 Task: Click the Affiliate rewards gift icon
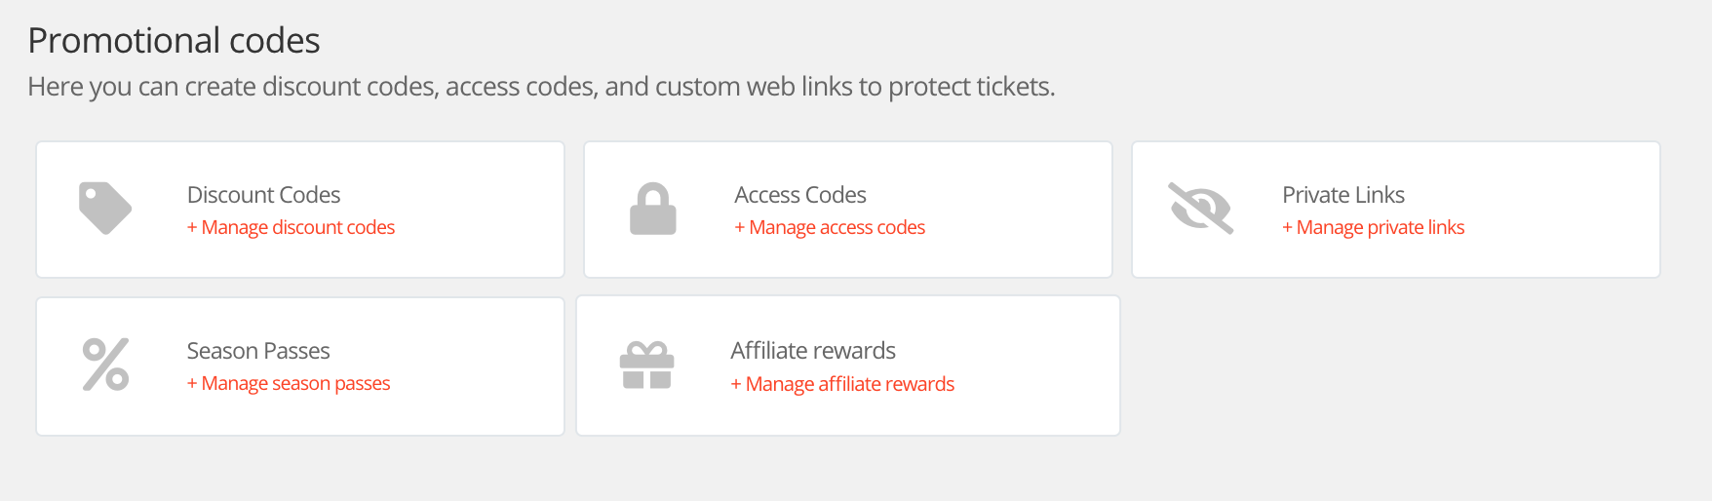647,366
